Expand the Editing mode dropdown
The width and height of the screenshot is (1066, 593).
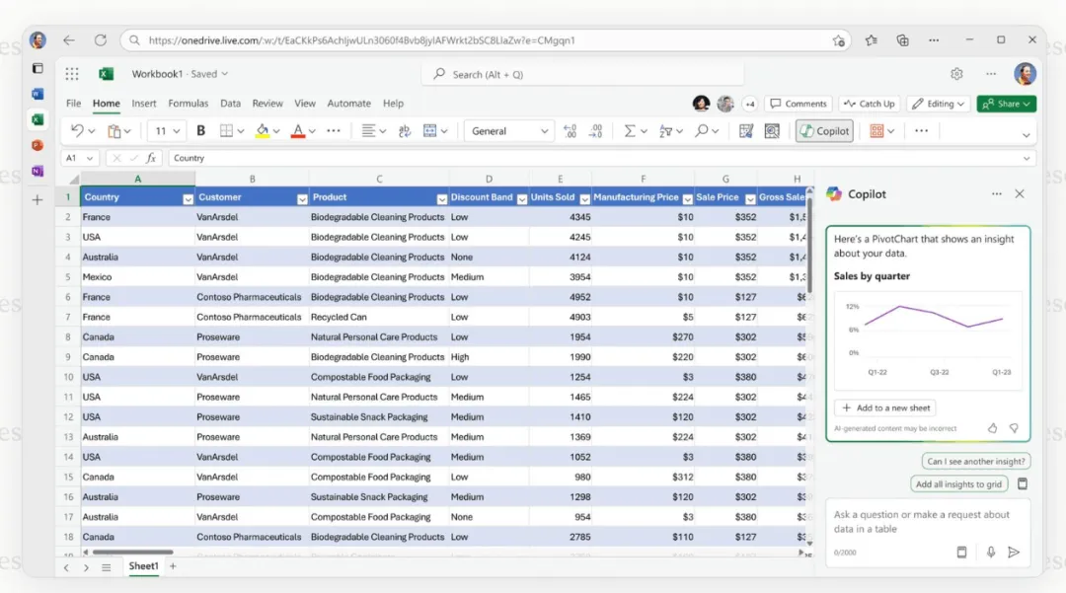point(939,104)
